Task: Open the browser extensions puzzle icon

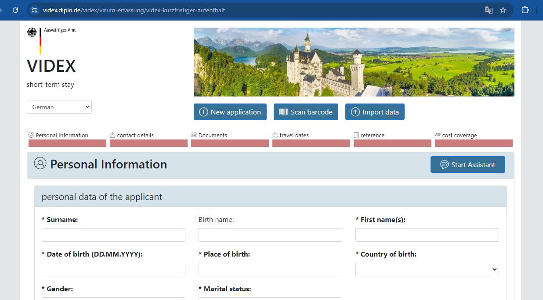Action: pyautogui.click(x=525, y=9)
